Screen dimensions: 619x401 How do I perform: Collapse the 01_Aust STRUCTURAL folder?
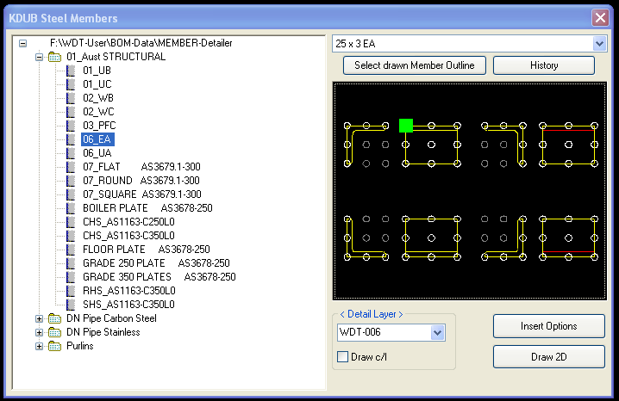click(39, 57)
